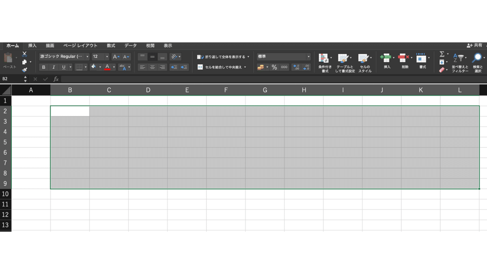487x274 pixels.
Task: Apply comma style 000 icon
Action: (284, 67)
